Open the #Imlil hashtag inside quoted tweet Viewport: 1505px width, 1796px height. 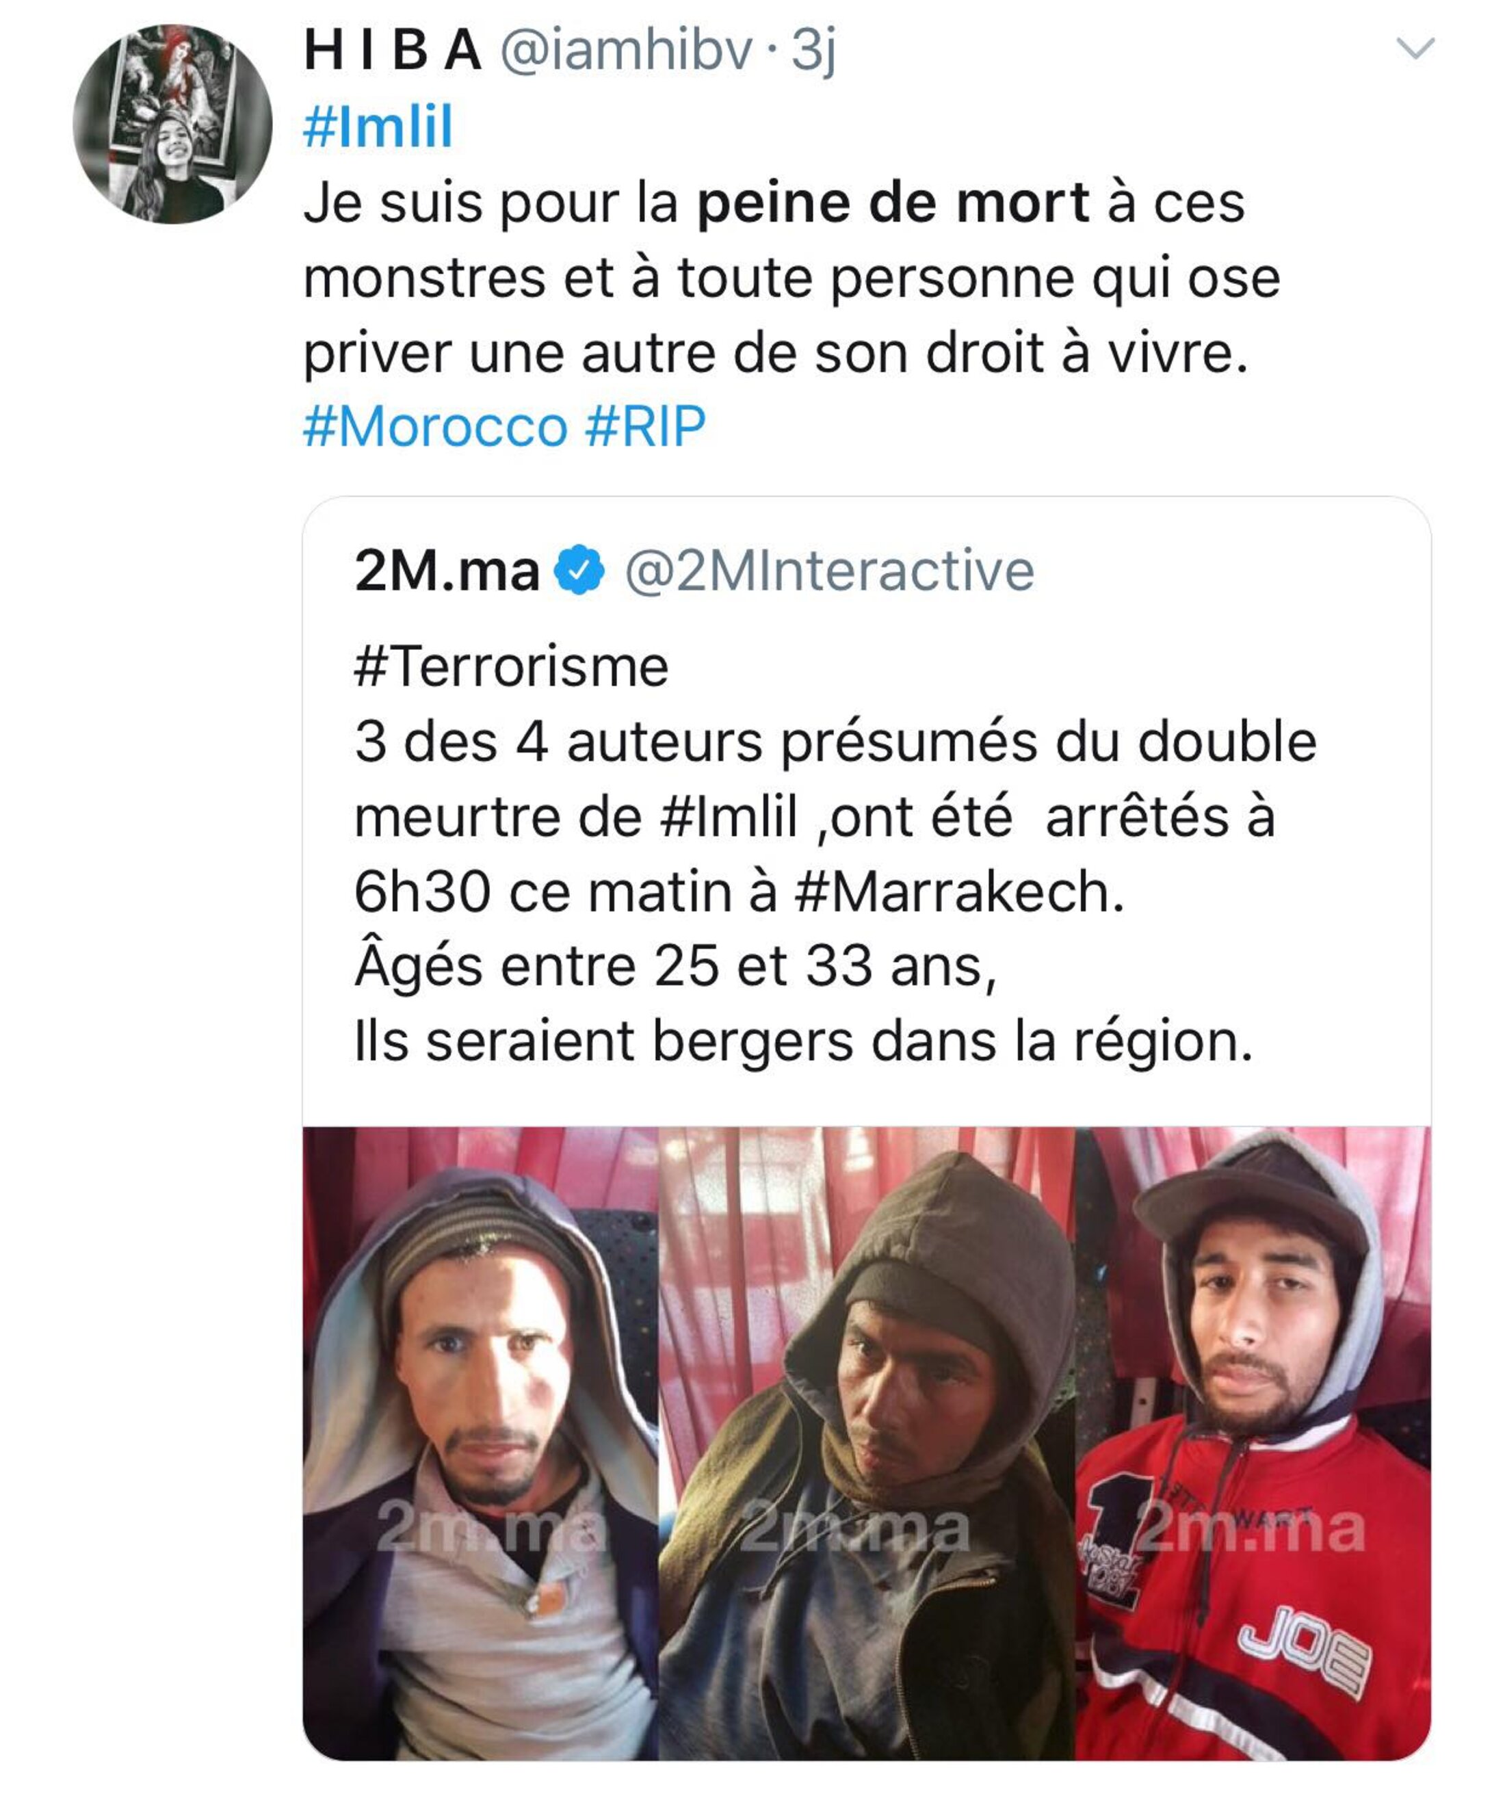pyautogui.click(x=729, y=817)
